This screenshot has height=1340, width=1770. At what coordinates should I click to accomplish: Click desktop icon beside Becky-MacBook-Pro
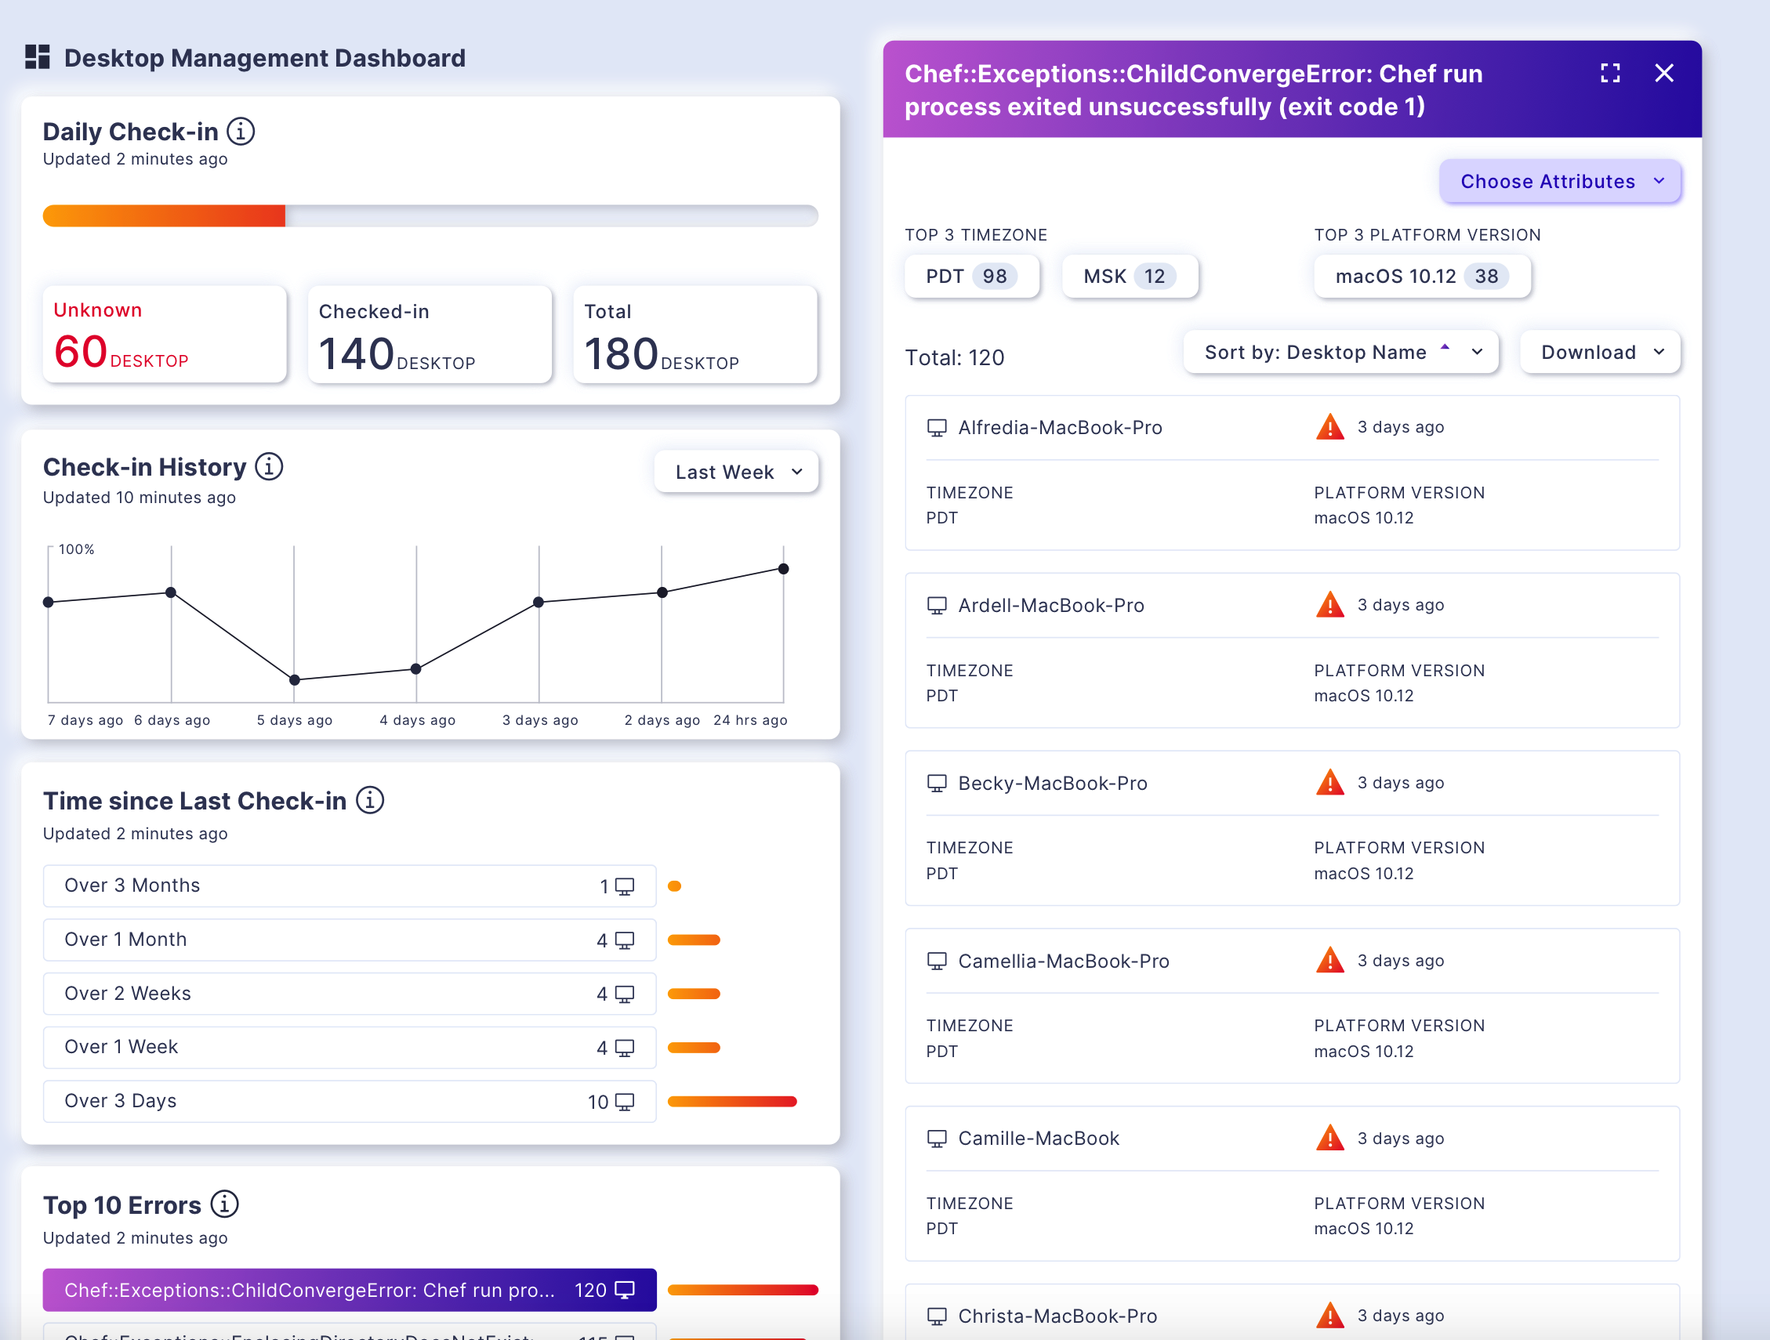[936, 783]
